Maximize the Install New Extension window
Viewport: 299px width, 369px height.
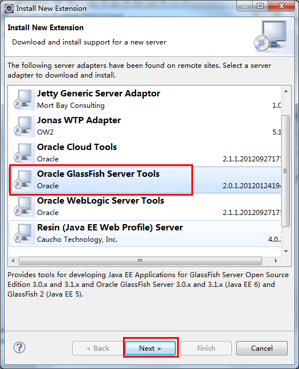260,6
